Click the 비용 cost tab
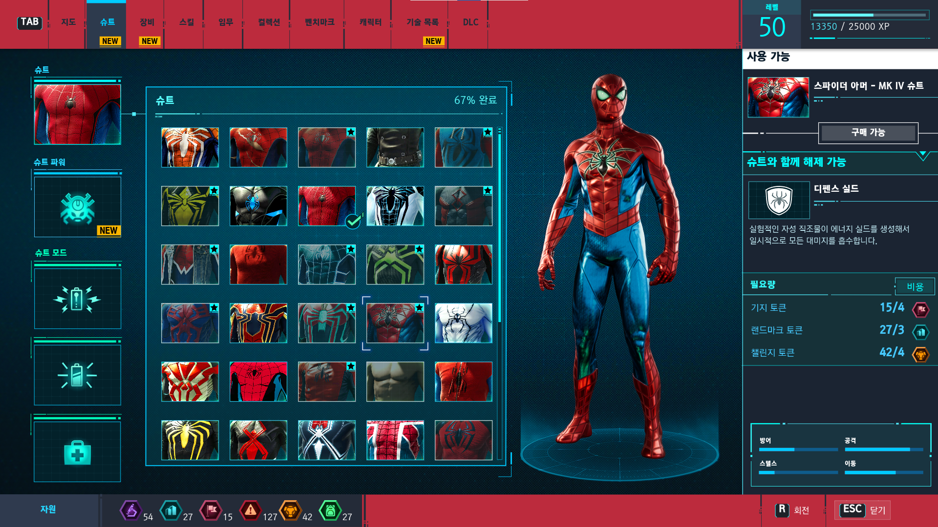938x527 pixels. coord(915,287)
